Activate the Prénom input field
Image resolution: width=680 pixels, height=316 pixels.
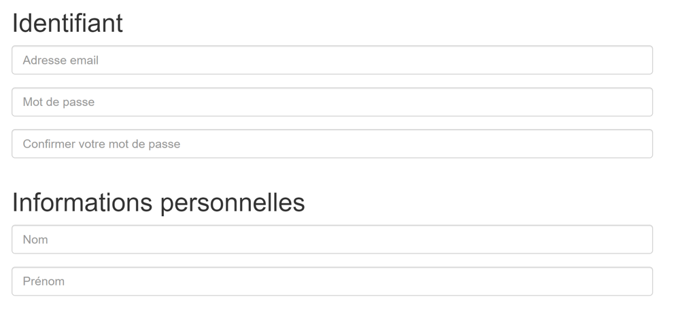click(x=332, y=281)
